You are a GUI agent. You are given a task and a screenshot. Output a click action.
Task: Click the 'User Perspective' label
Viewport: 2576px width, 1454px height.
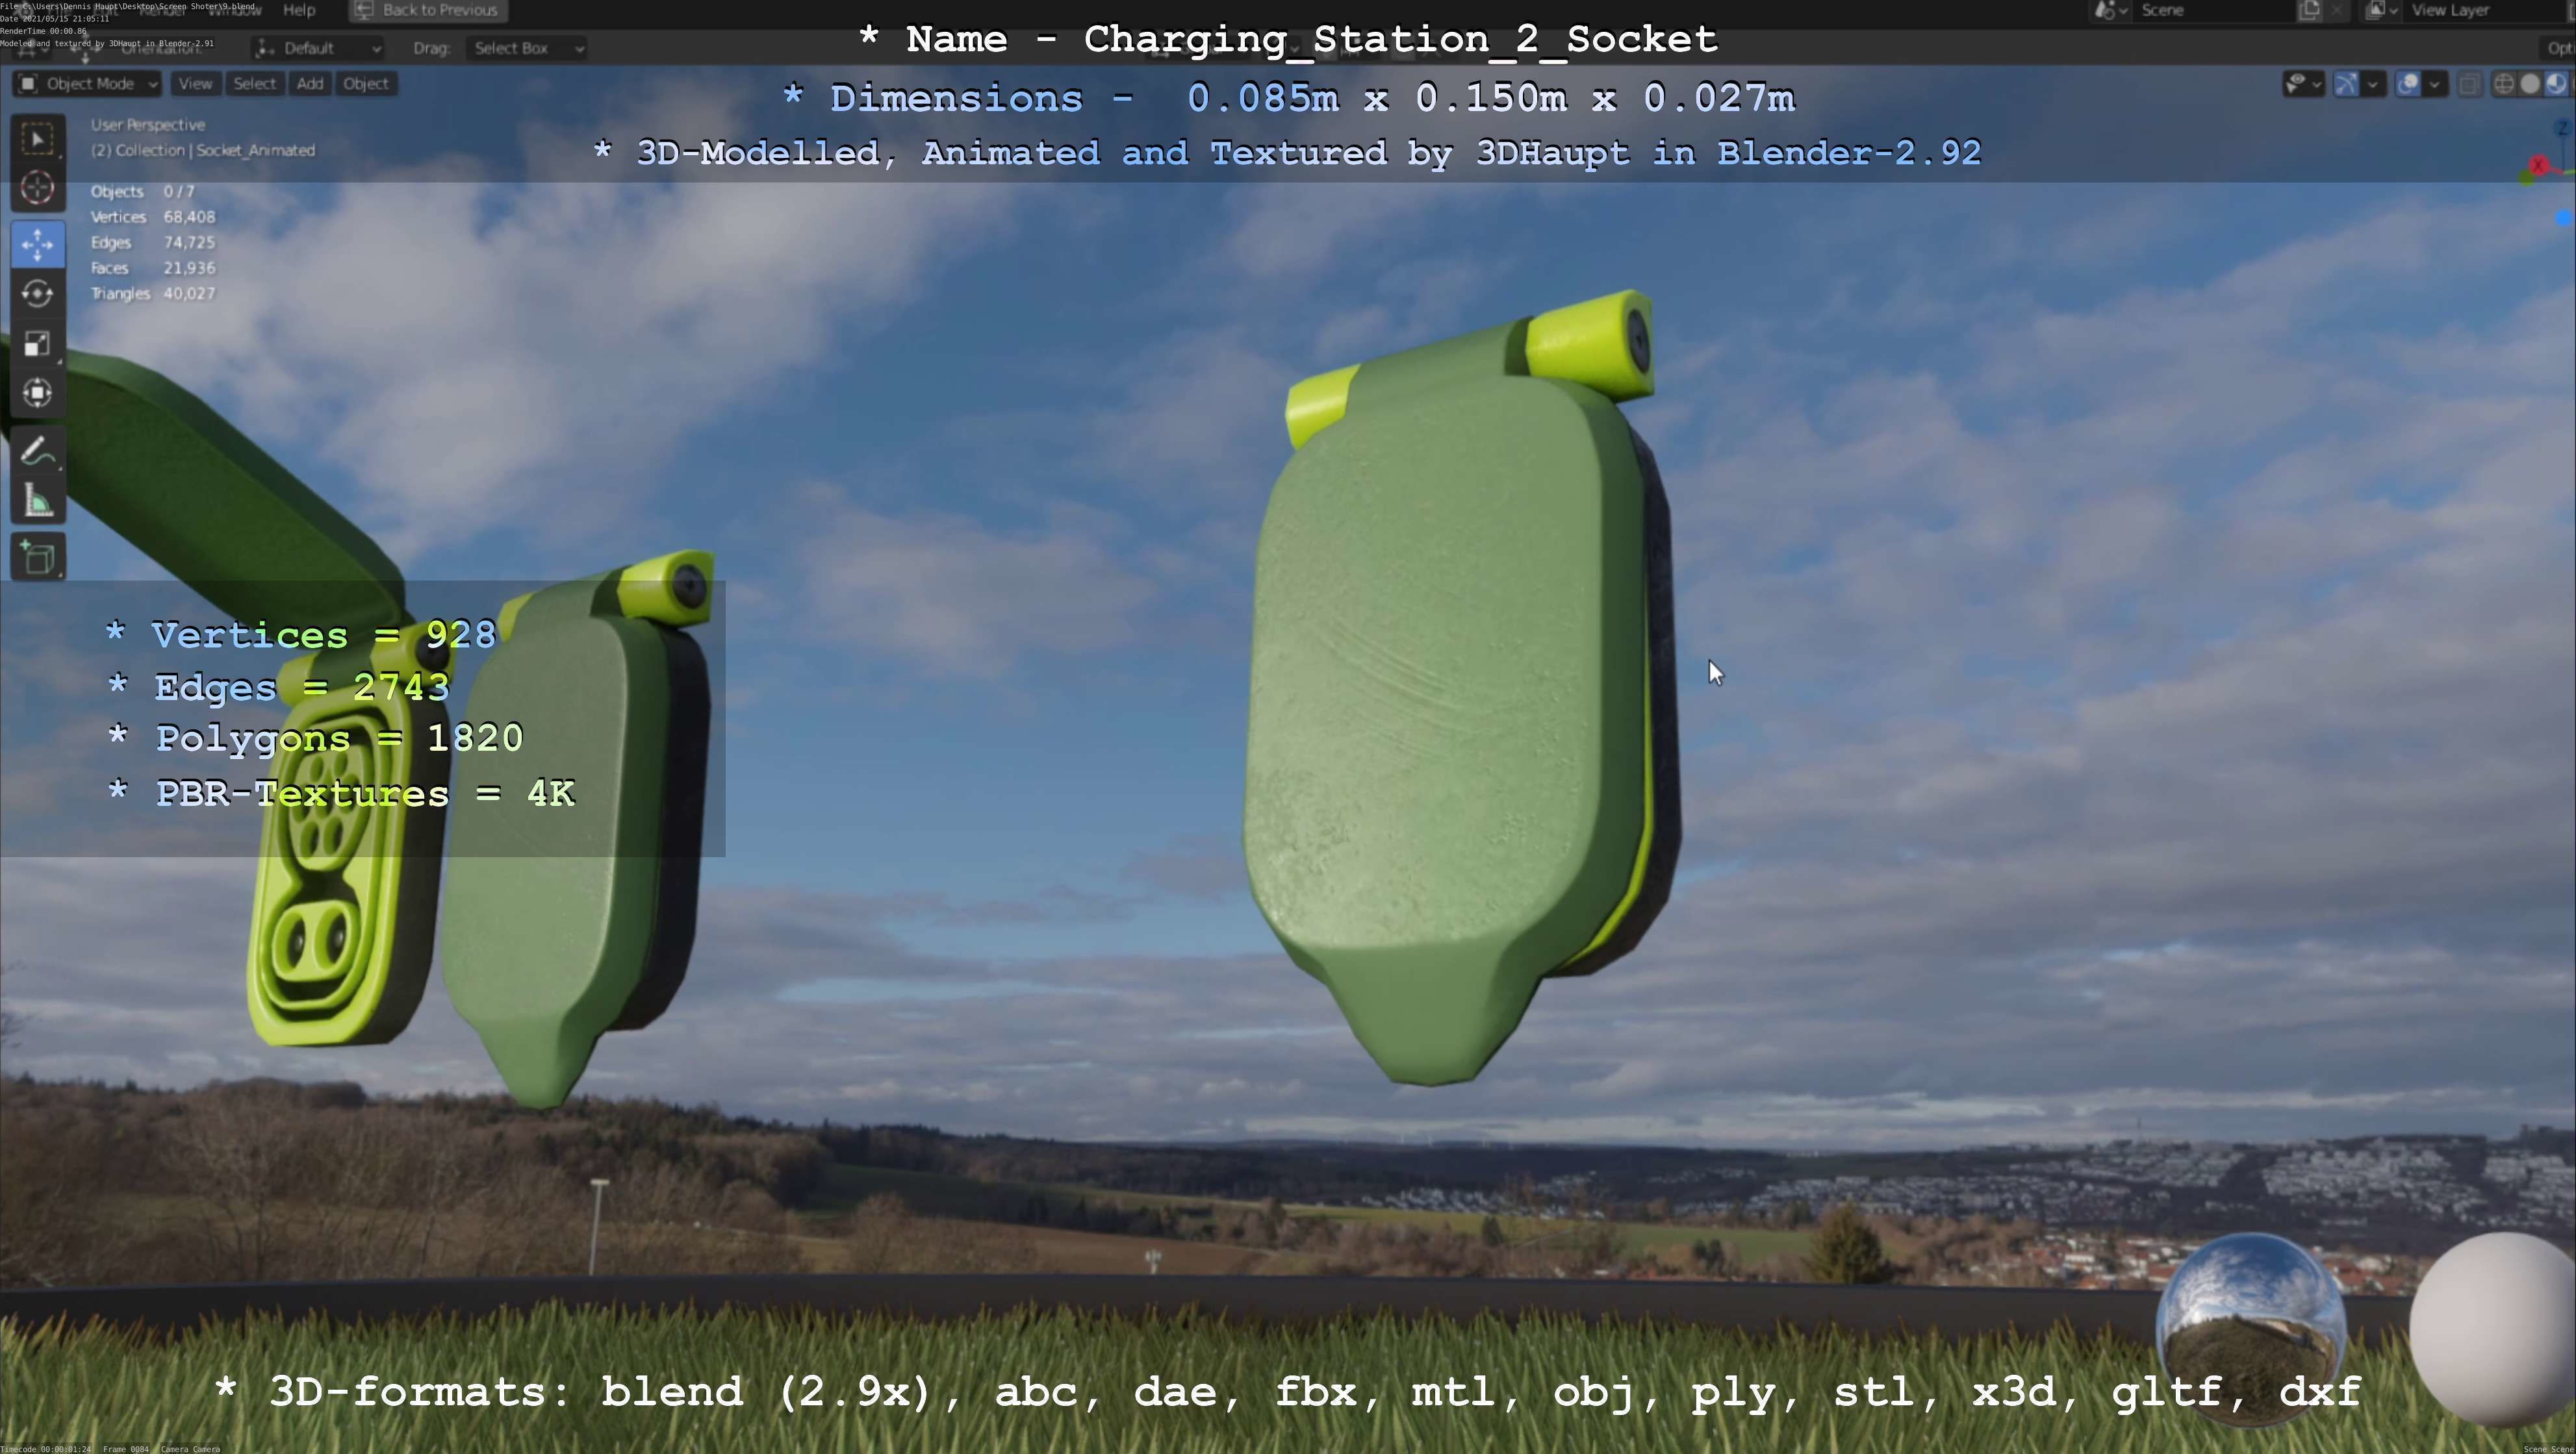pyautogui.click(x=148, y=125)
